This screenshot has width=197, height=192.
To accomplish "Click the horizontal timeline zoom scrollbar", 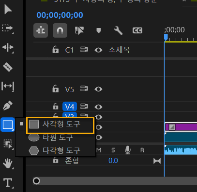I will point(115,181).
